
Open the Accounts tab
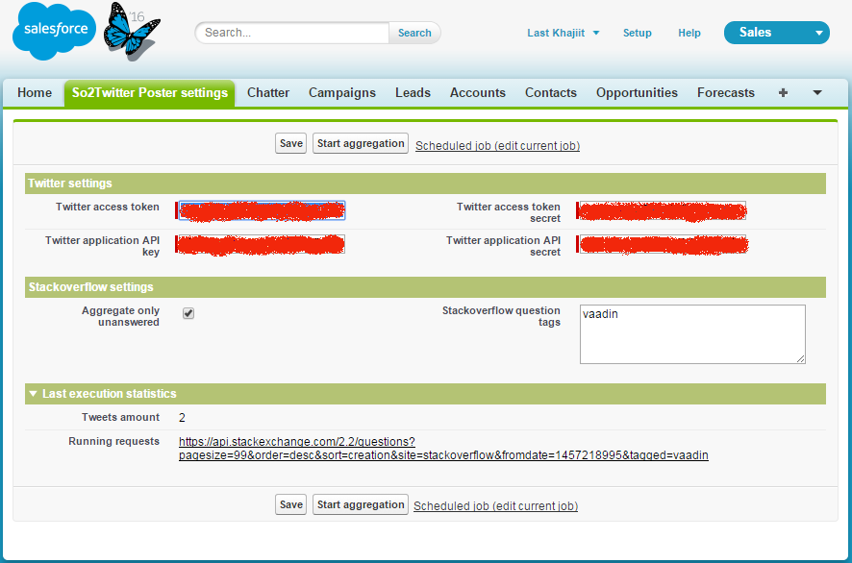(x=478, y=93)
